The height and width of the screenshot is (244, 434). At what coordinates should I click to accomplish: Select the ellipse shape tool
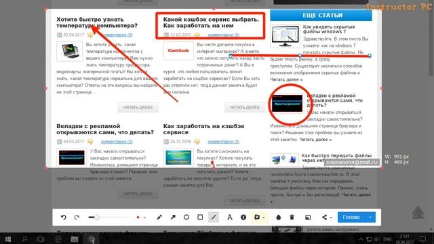click(186, 217)
